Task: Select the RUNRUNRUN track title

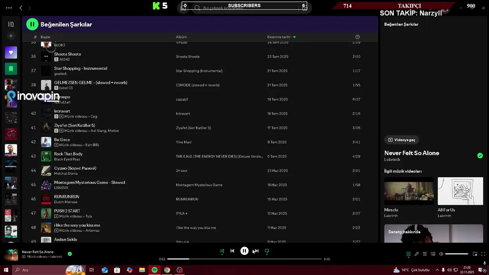Action: point(66,197)
